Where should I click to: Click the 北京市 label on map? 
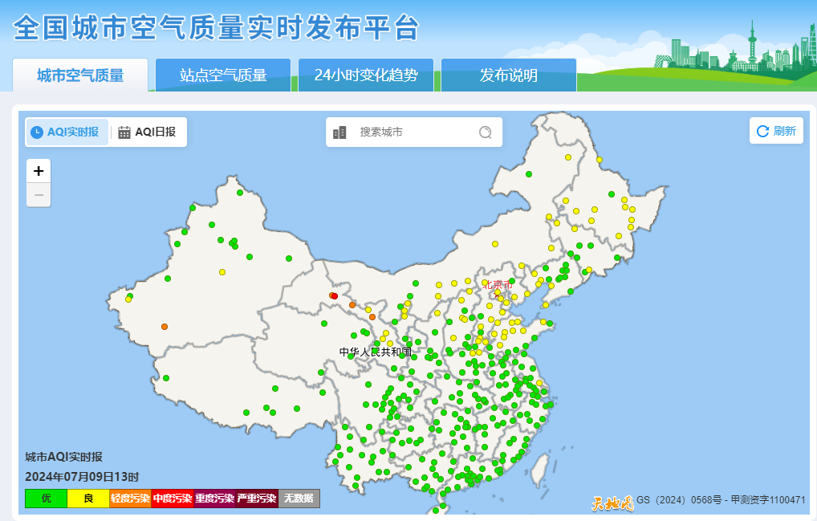pyautogui.click(x=498, y=284)
